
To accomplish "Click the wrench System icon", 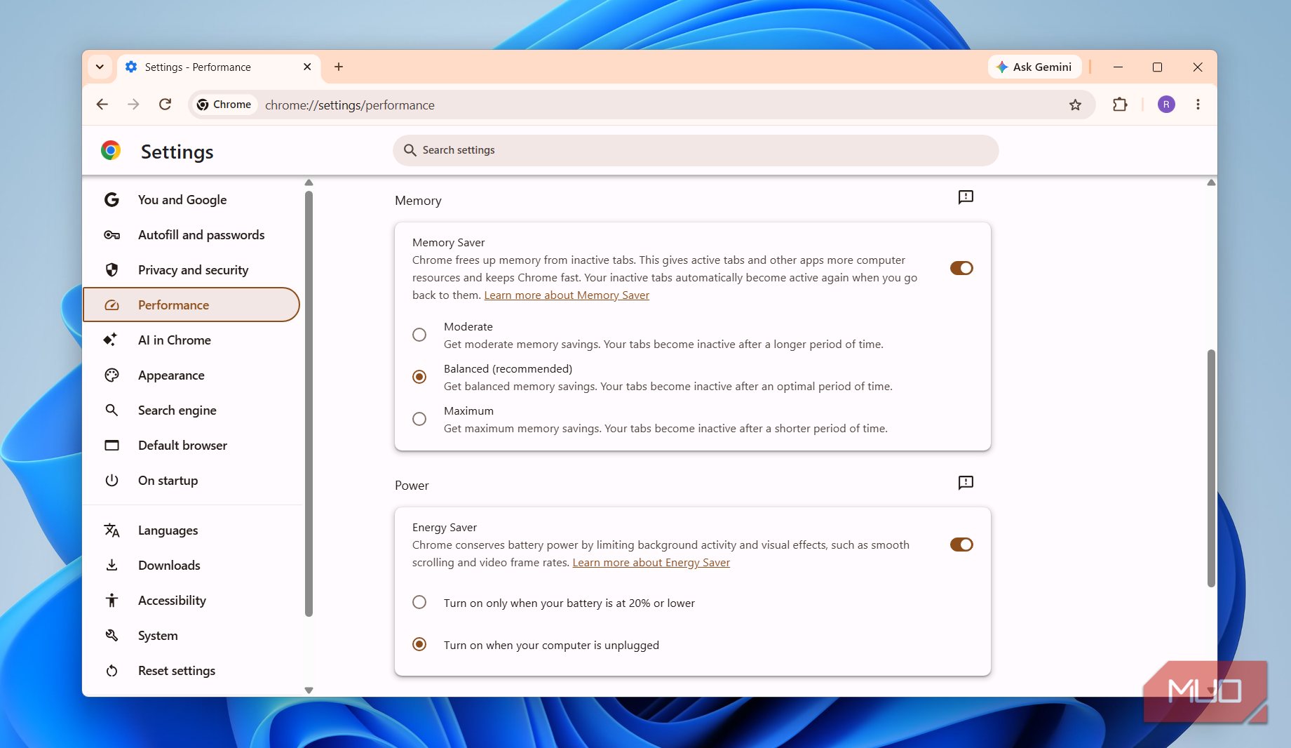I will tap(111, 636).
